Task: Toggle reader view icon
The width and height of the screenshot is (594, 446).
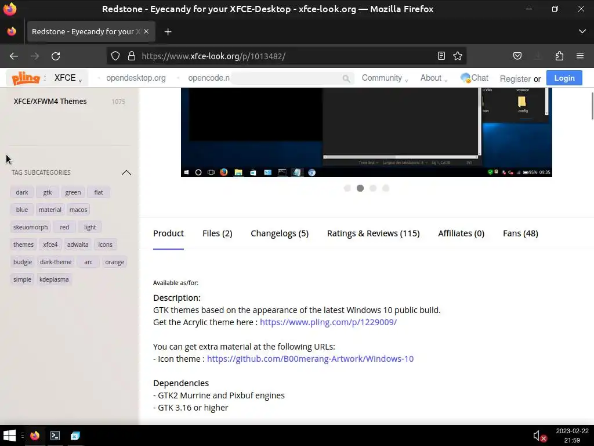Action: (441, 56)
